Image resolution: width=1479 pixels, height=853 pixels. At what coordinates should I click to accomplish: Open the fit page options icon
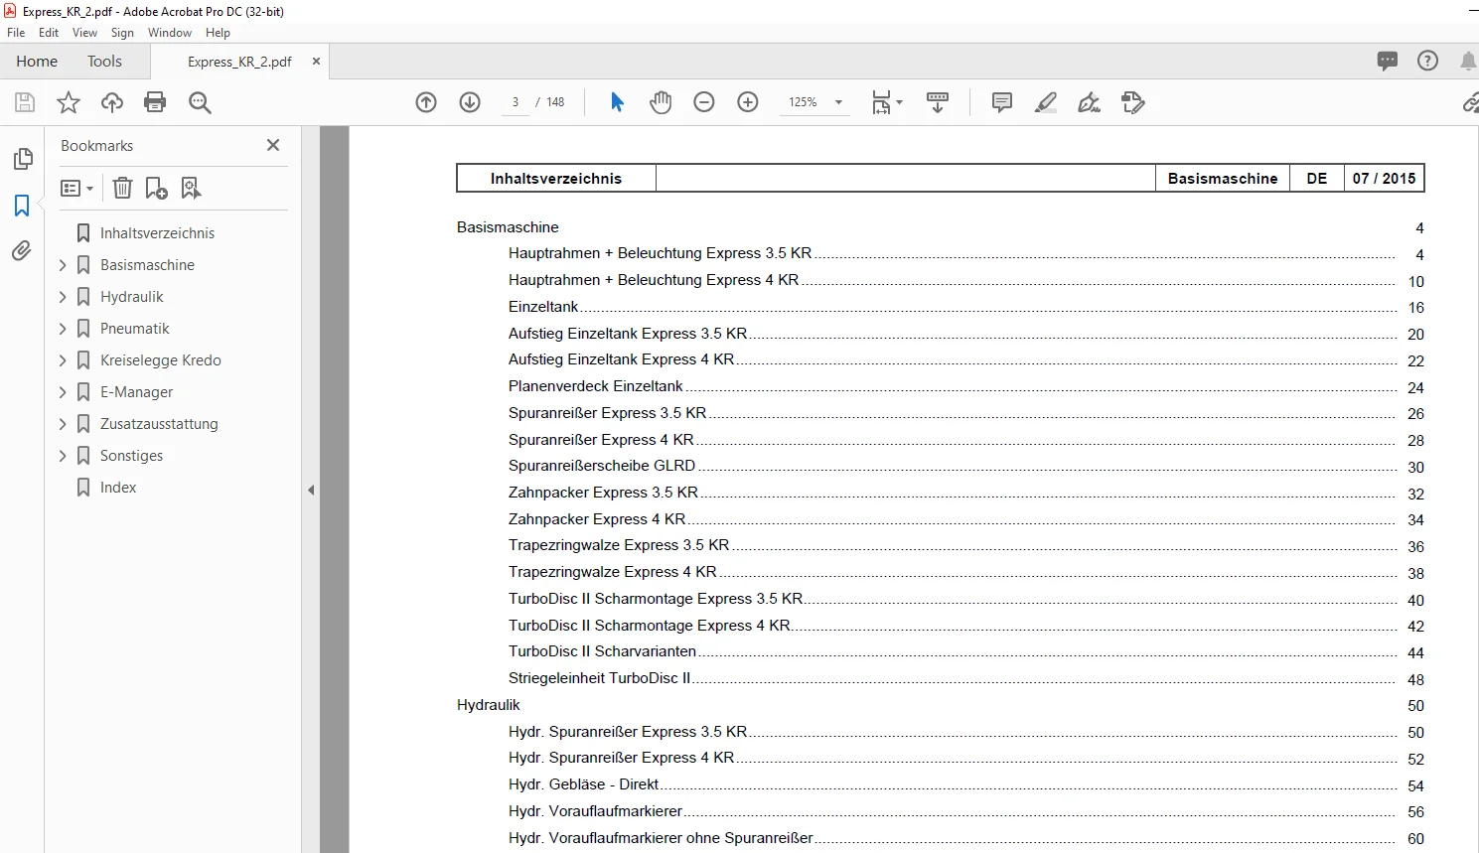[x=887, y=102]
